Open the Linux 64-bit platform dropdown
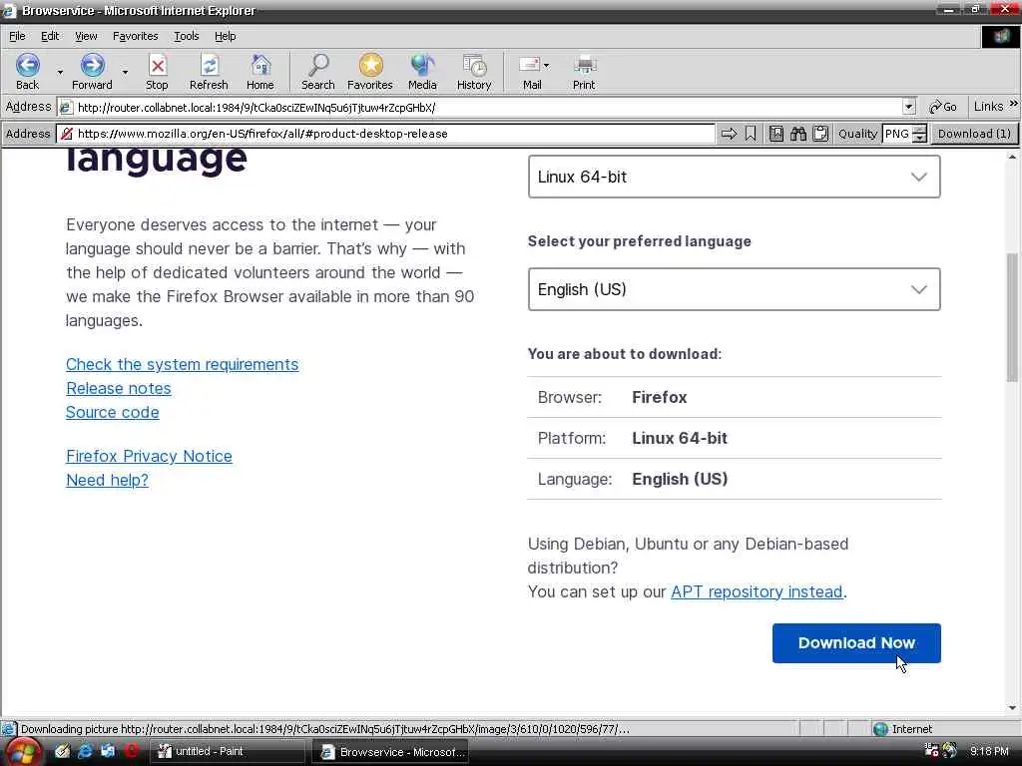The image size is (1022, 766). (734, 177)
